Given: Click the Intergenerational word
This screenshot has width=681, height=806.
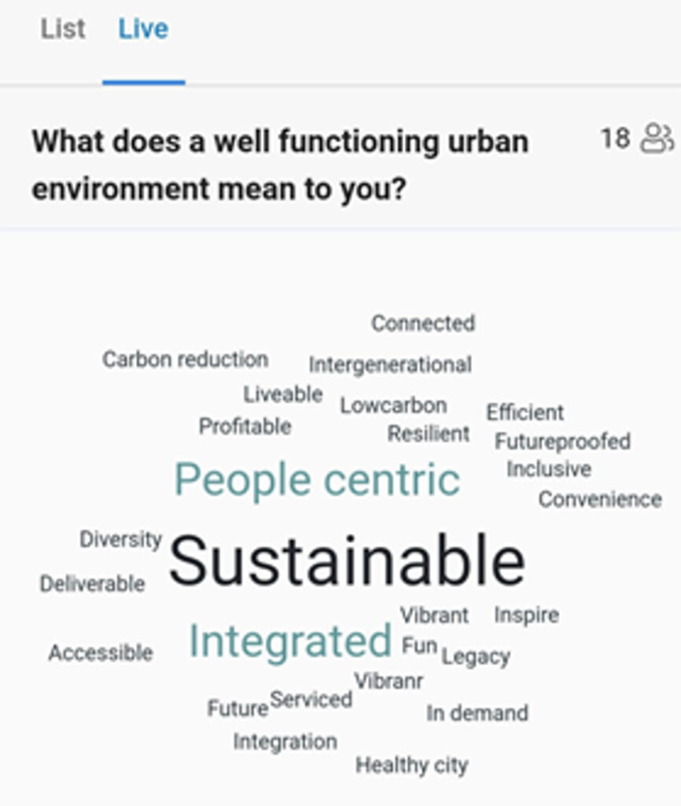Looking at the screenshot, I should pyautogui.click(x=390, y=365).
